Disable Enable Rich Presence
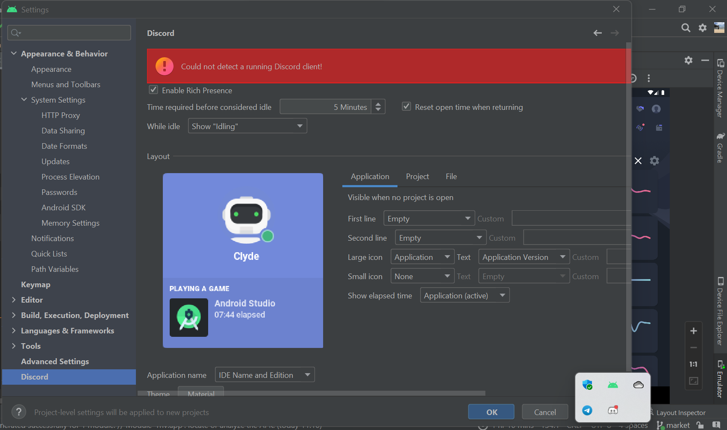This screenshot has width=727, height=430. click(x=153, y=90)
